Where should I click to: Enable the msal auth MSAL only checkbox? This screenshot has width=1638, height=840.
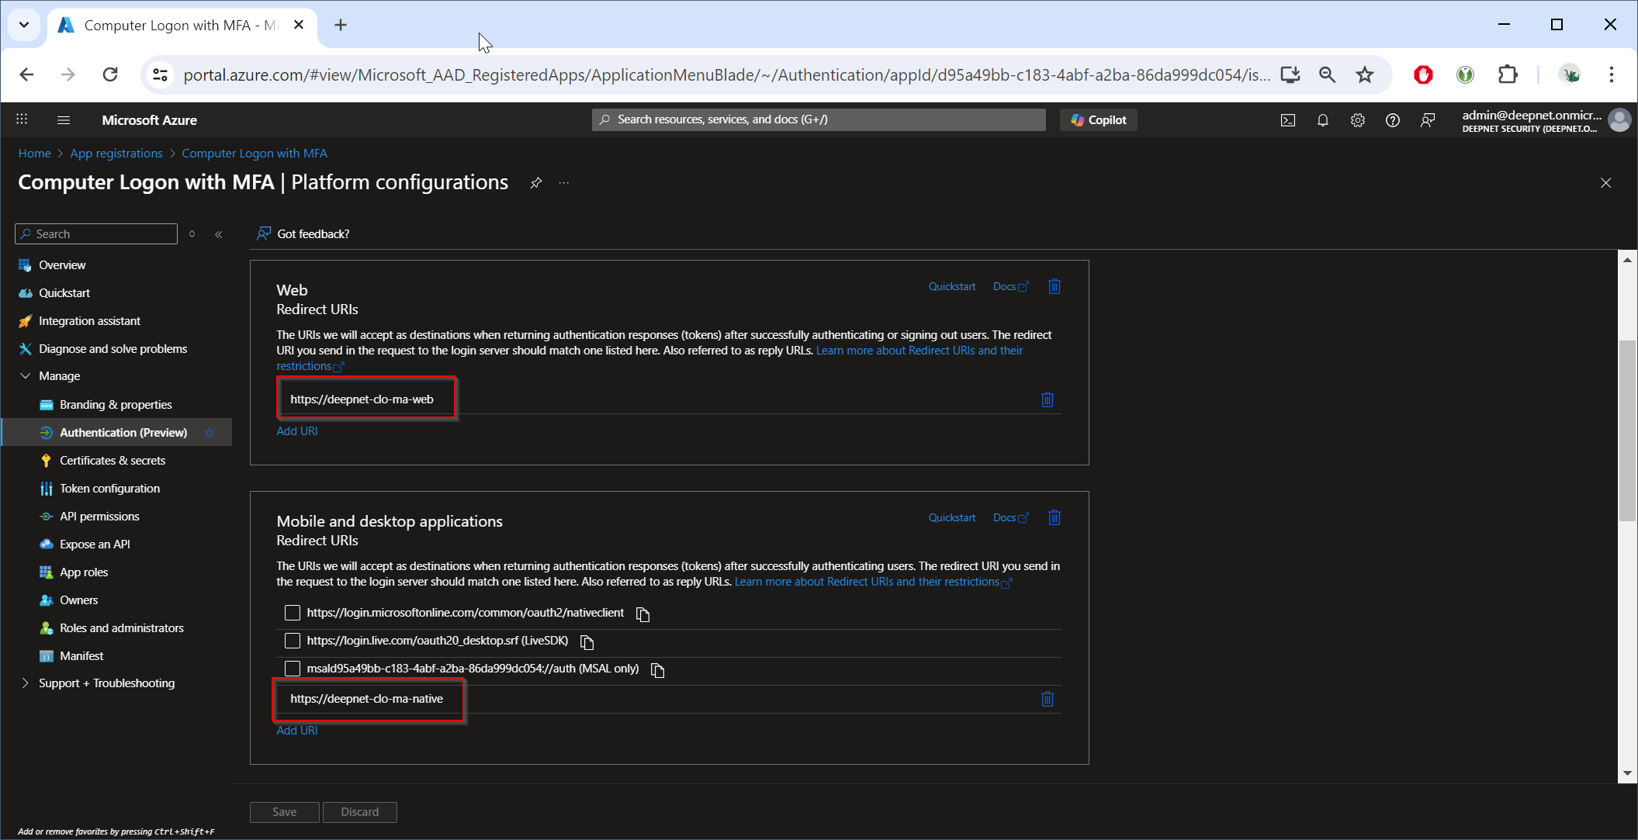coord(293,669)
